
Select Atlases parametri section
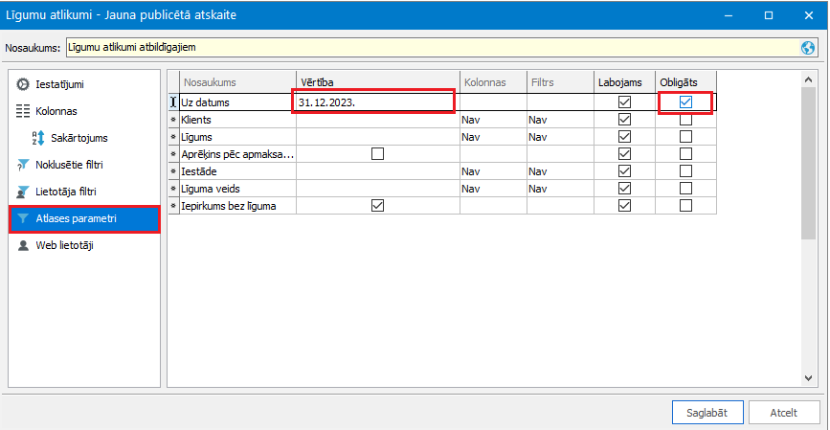pos(84,218)
